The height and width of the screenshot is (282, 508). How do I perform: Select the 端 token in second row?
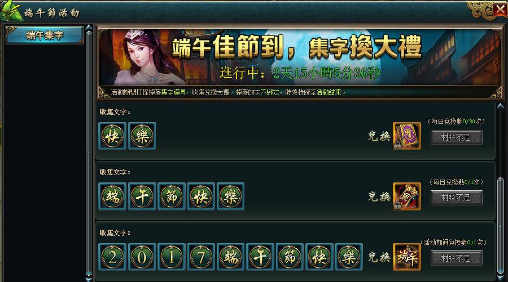(112, 196)
